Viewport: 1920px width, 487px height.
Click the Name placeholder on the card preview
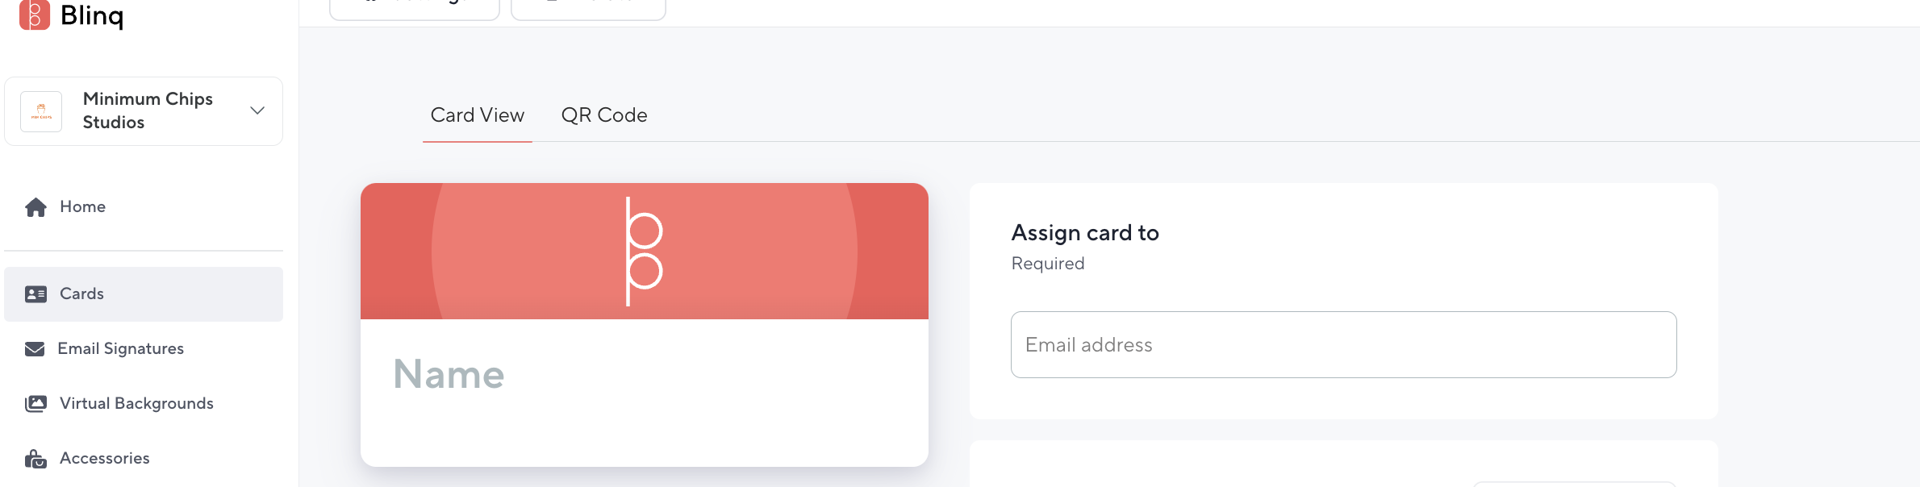(x=449, y=374)
